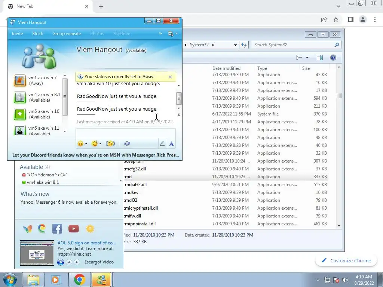Select vm4 aka win 8.1 in Available list
Image resolution: width=383 pixels, height=287 pixels.
43,182
